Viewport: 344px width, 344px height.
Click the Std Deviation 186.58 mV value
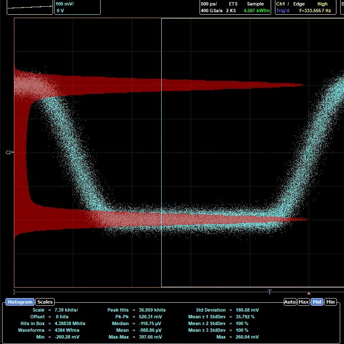247,310
